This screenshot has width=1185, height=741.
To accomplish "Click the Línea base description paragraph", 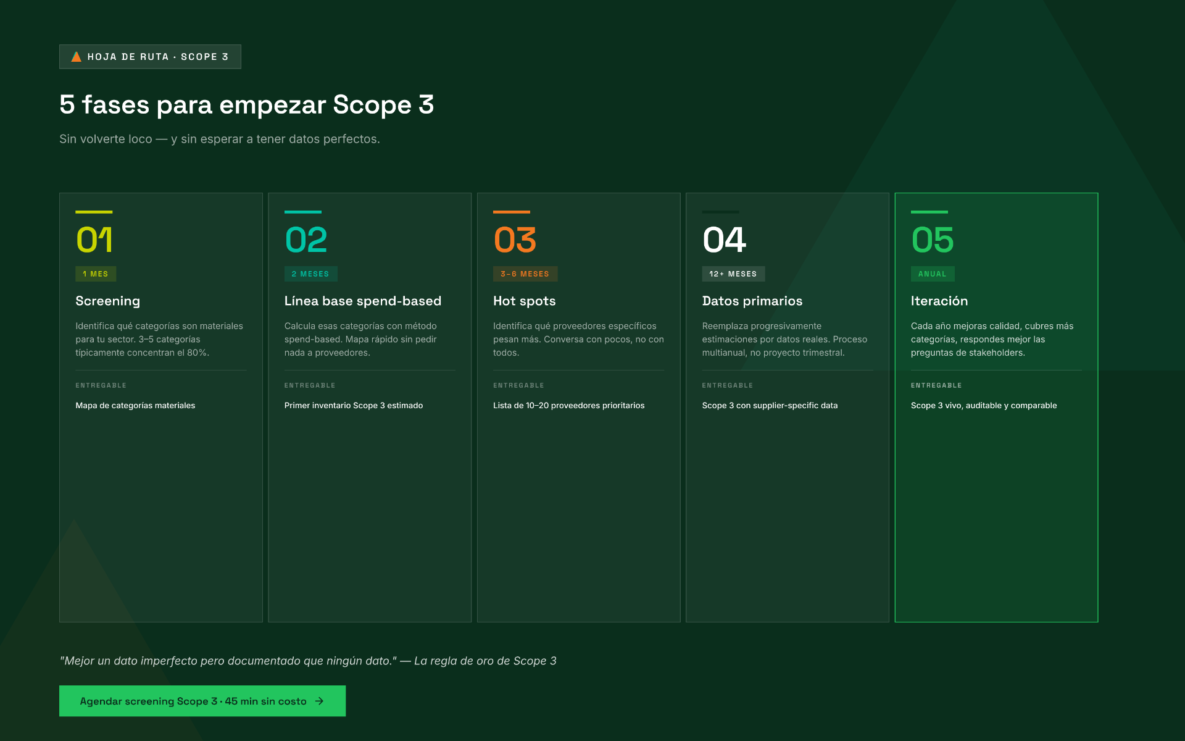I will coord(360,339).
